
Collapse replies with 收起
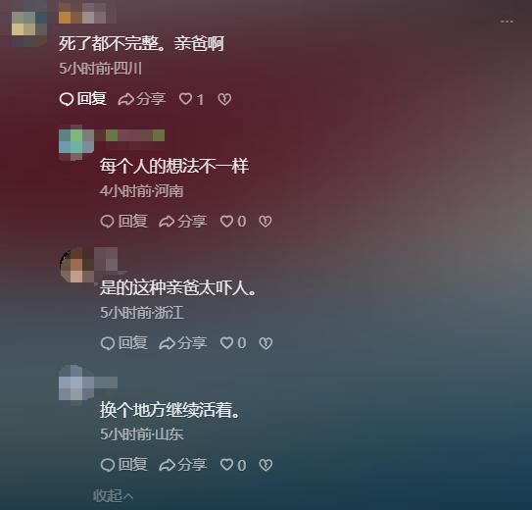113,495
